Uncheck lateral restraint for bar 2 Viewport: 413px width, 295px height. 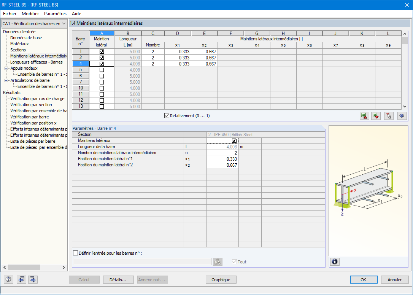[102, 58]
